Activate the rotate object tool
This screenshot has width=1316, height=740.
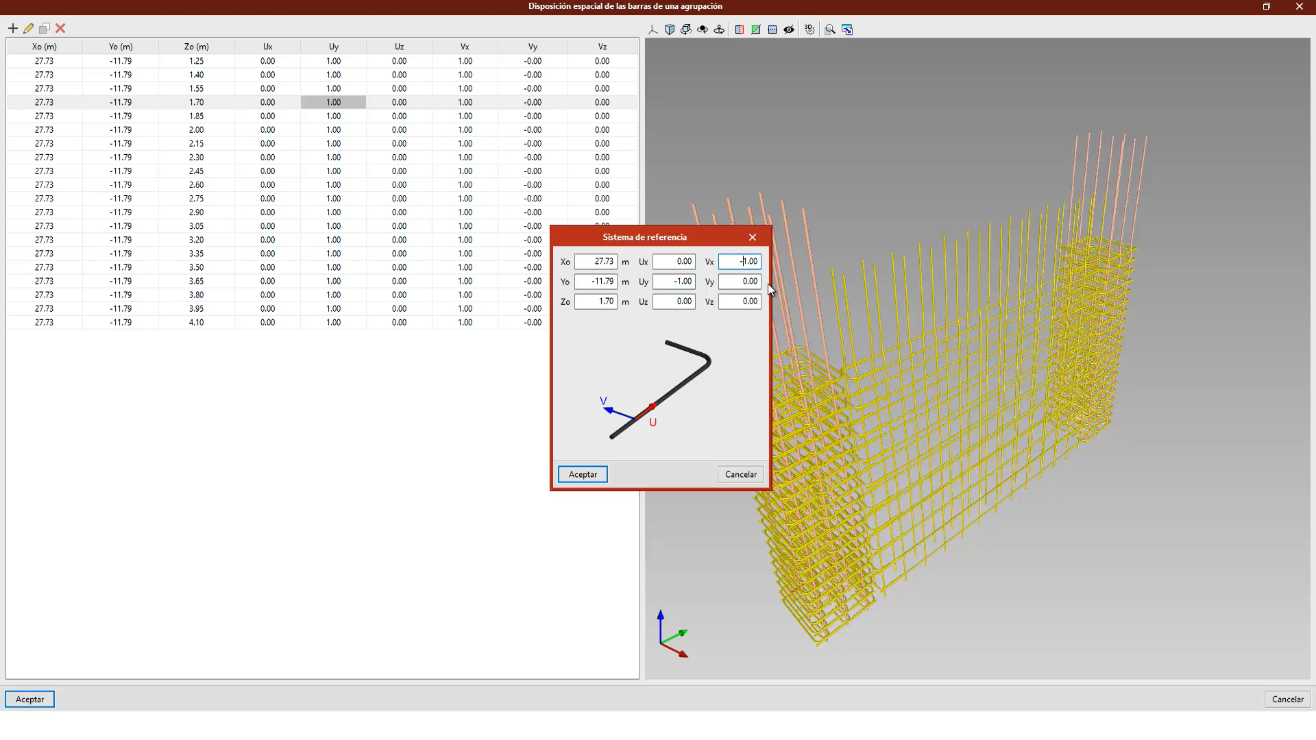pos(686,29)
